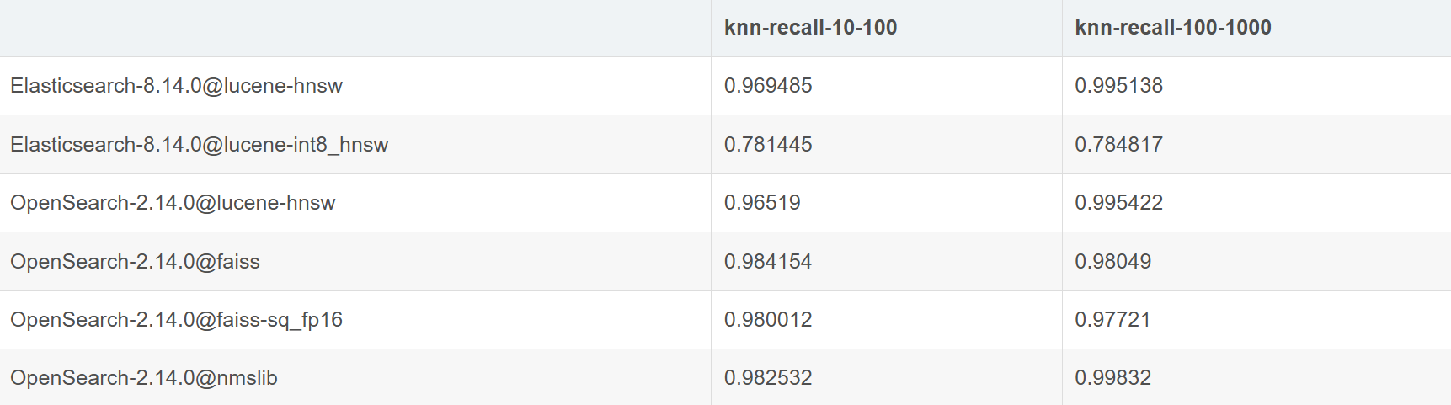This screenshot has width=1451, height=405.
Task: Click the 0.781445 recall value
Action: pyautogui.click(x=768, y=145)
